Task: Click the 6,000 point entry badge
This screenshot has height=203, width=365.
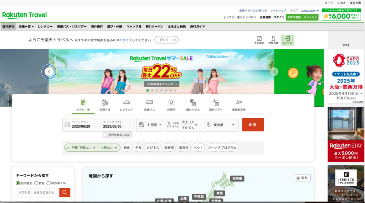Action: [341, 15]
